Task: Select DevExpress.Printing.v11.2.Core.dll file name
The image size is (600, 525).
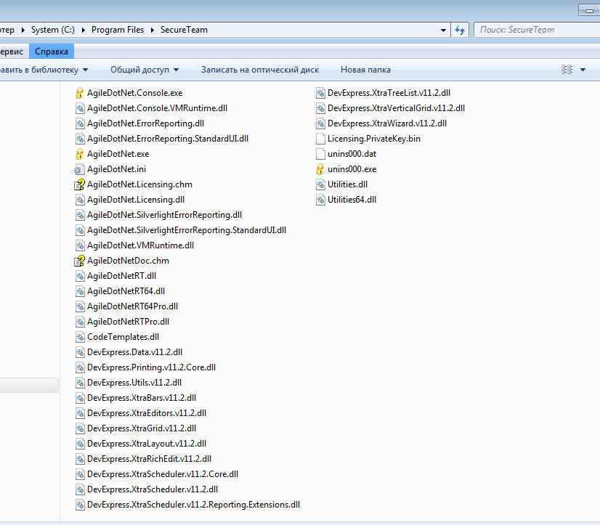Action: coord(152,367)
